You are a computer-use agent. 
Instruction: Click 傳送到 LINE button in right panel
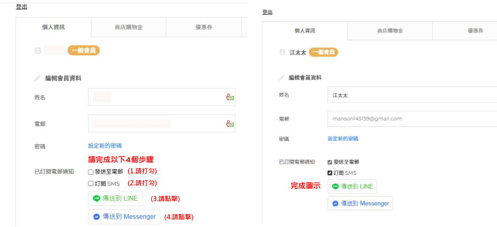pyautogui.click(x=352, y=187)
